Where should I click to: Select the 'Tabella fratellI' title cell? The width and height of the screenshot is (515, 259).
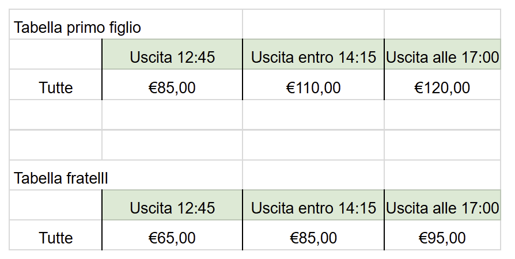click(x=61, y=178)
